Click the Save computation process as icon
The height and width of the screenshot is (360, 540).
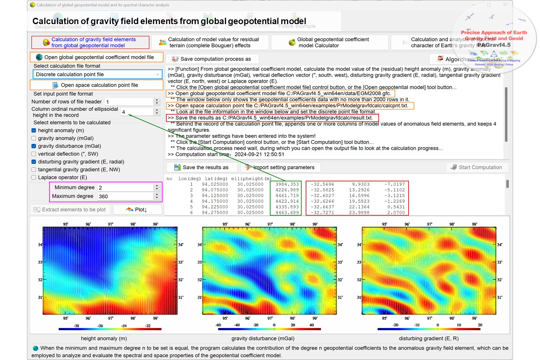pos(175,59)
